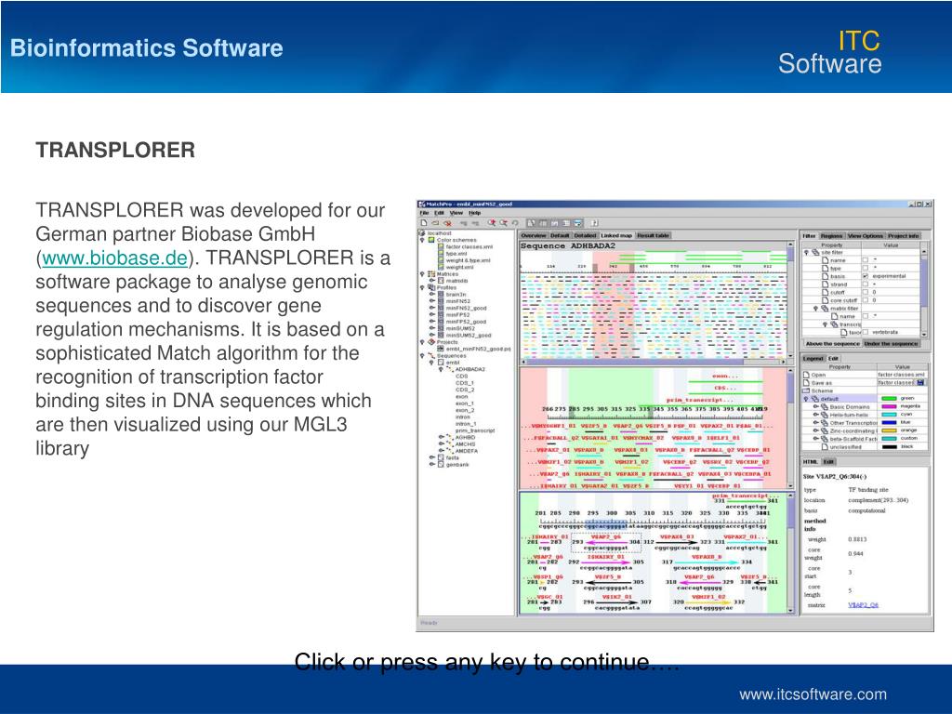
Task: Toggle the type filter checkbox
Action: pos(866,268)
